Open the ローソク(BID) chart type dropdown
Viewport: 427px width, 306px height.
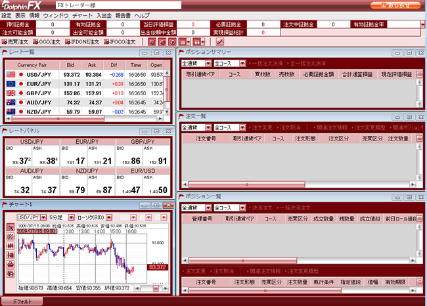pyautogui.click(x=109, y=217)
